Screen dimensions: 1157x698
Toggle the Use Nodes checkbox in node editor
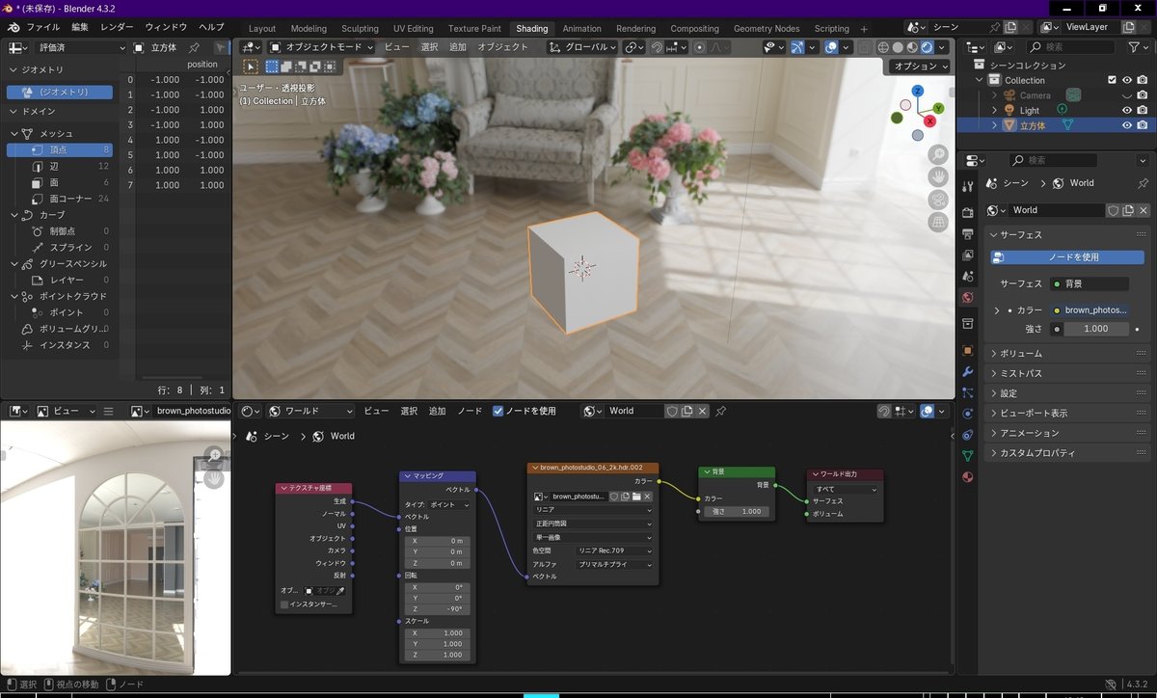point(498,411)
